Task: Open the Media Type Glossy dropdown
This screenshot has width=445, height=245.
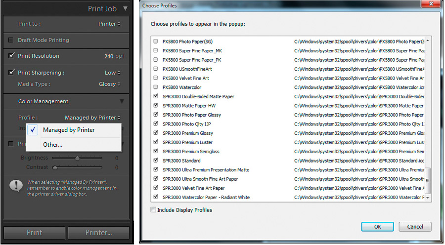Action: pyautogui.click(x=110, y=84)
